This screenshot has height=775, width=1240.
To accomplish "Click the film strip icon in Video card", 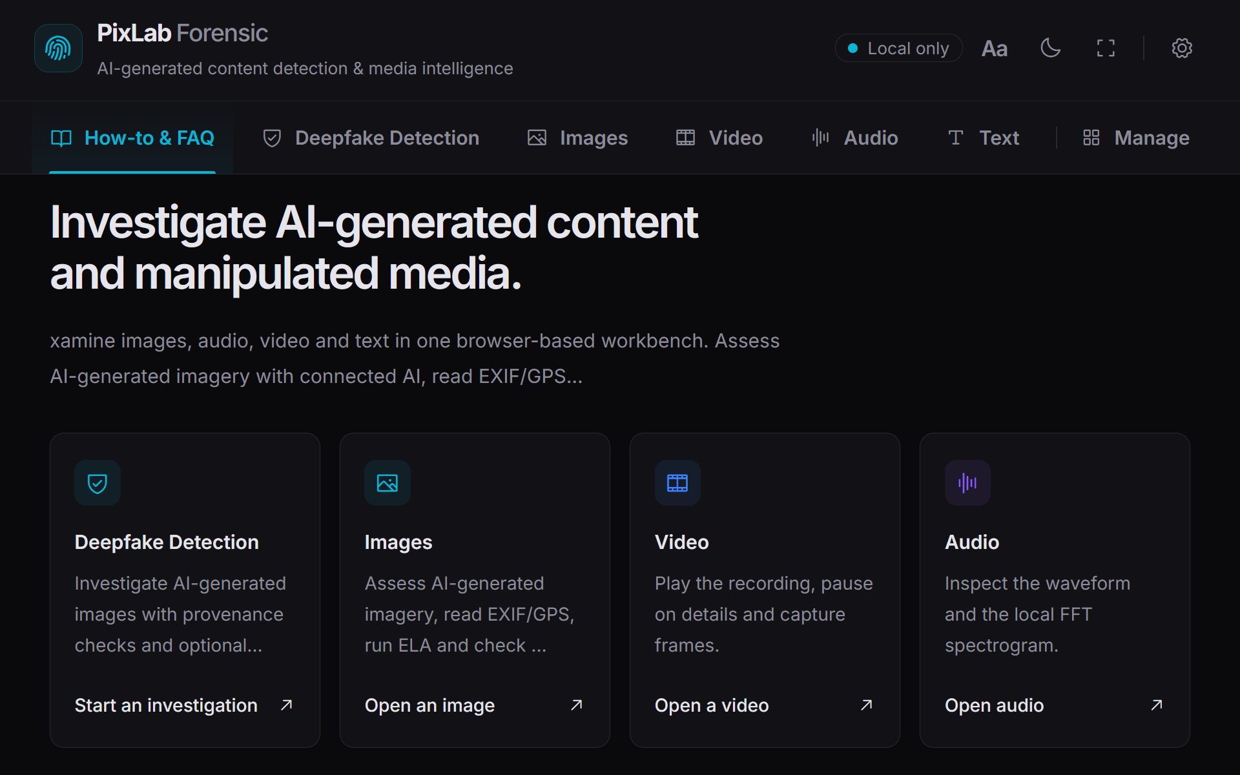I will 677,483.
